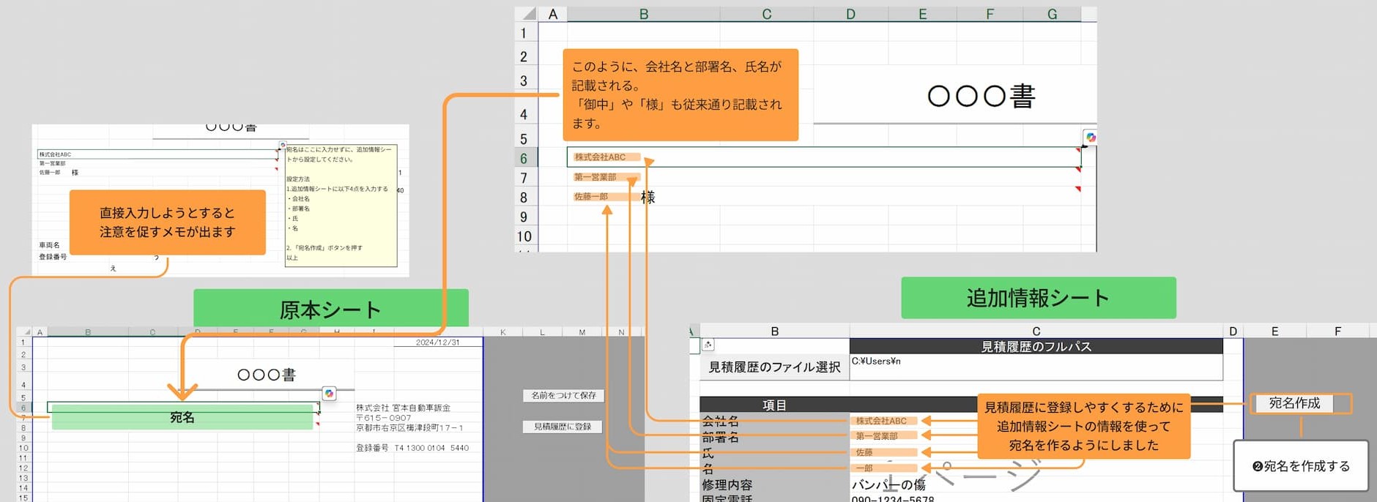Viewport: 1377px width, 502px height.
Task: Click the 宛名作成 button
Action: point(1294,403)
